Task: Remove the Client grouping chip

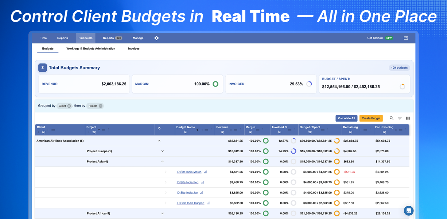Action: pyautogui.click(x=69, y=106)
